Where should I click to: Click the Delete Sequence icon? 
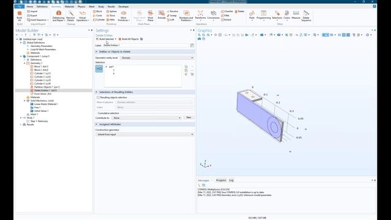(x=306, y=16)
